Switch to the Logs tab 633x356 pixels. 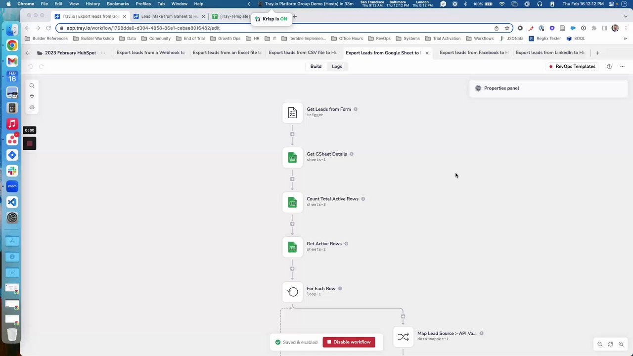pyautogui.click(x=337, y=66)
